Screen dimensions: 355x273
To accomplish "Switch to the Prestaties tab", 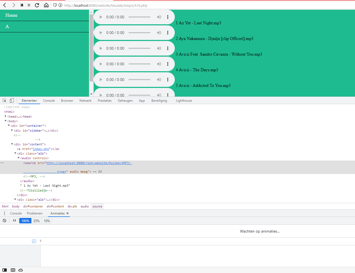I will click(105, 101).
